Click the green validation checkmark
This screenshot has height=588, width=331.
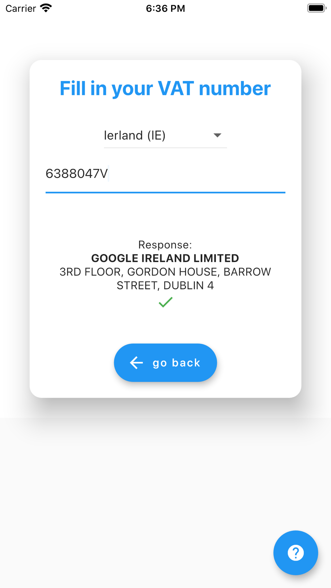click(x=165, y=302)
